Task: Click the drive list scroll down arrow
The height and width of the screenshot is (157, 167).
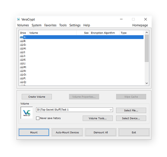Action: (147, 83)
